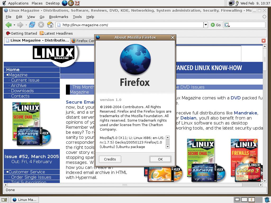The width and height of the screenshot is (271, 203).
Task: Click Order Single Issues sidebar link
Action: [31, 177]
